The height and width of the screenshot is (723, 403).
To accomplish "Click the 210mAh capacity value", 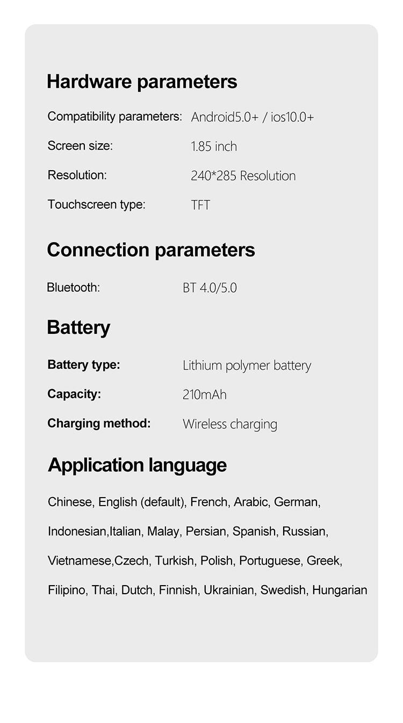I will point(205,395).
